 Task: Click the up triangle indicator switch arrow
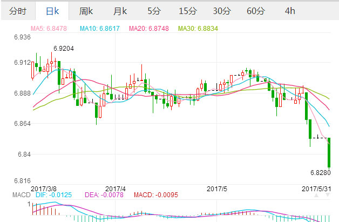(x=316, y=195)
